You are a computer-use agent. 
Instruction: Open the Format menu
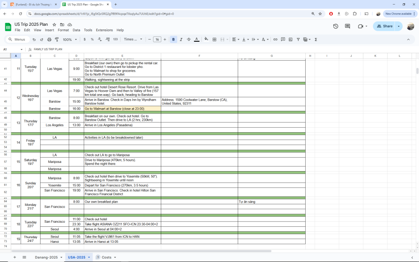click(x=63, y=30)
